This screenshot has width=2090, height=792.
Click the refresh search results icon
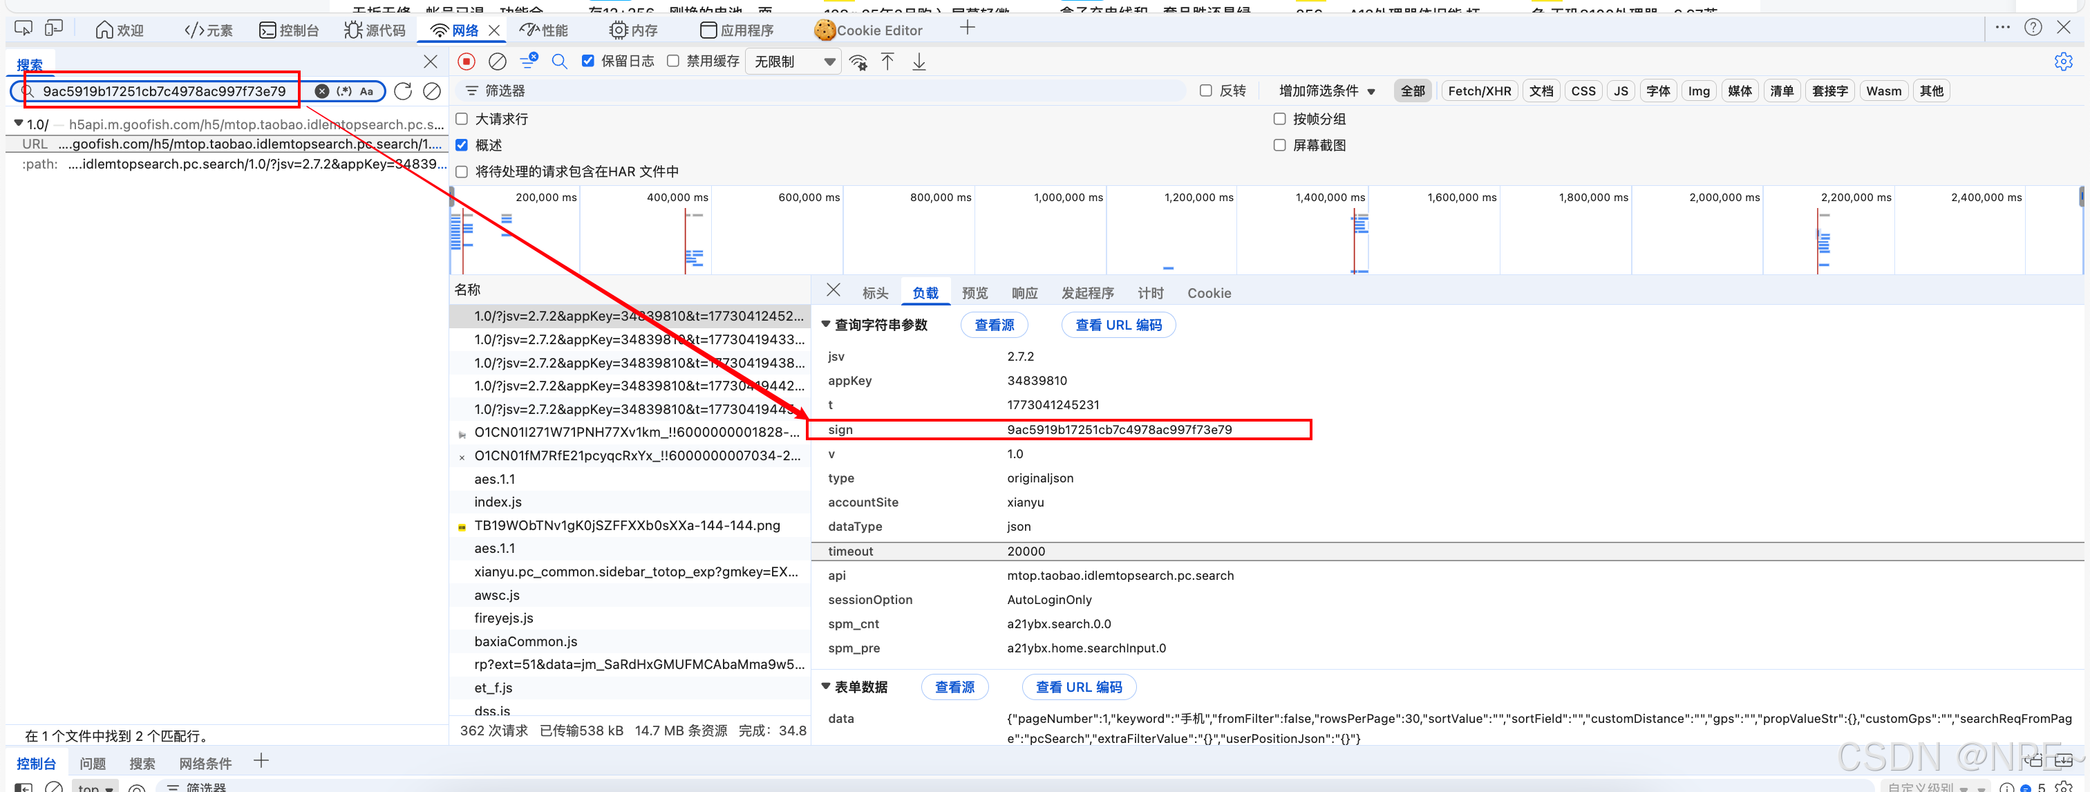(402, 91)
